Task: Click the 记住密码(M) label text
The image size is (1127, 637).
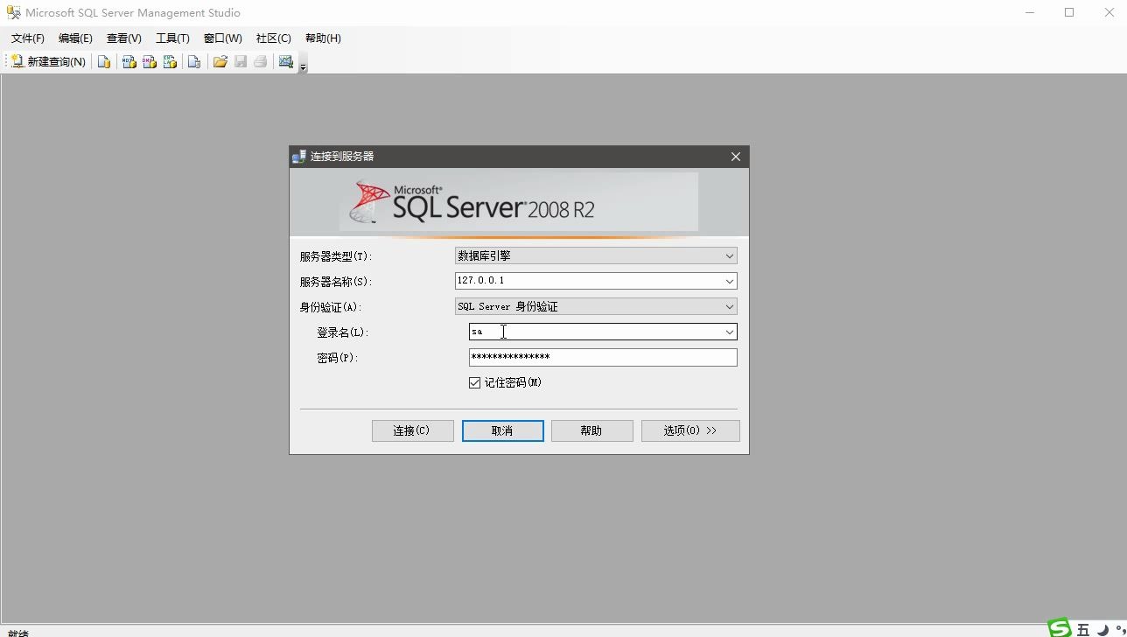Action: pyautogui.click(x=514, y=382)
